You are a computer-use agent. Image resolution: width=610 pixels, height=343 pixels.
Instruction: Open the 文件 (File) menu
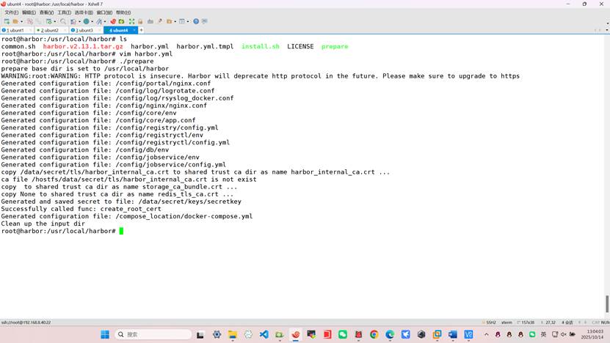pos(11,12)
